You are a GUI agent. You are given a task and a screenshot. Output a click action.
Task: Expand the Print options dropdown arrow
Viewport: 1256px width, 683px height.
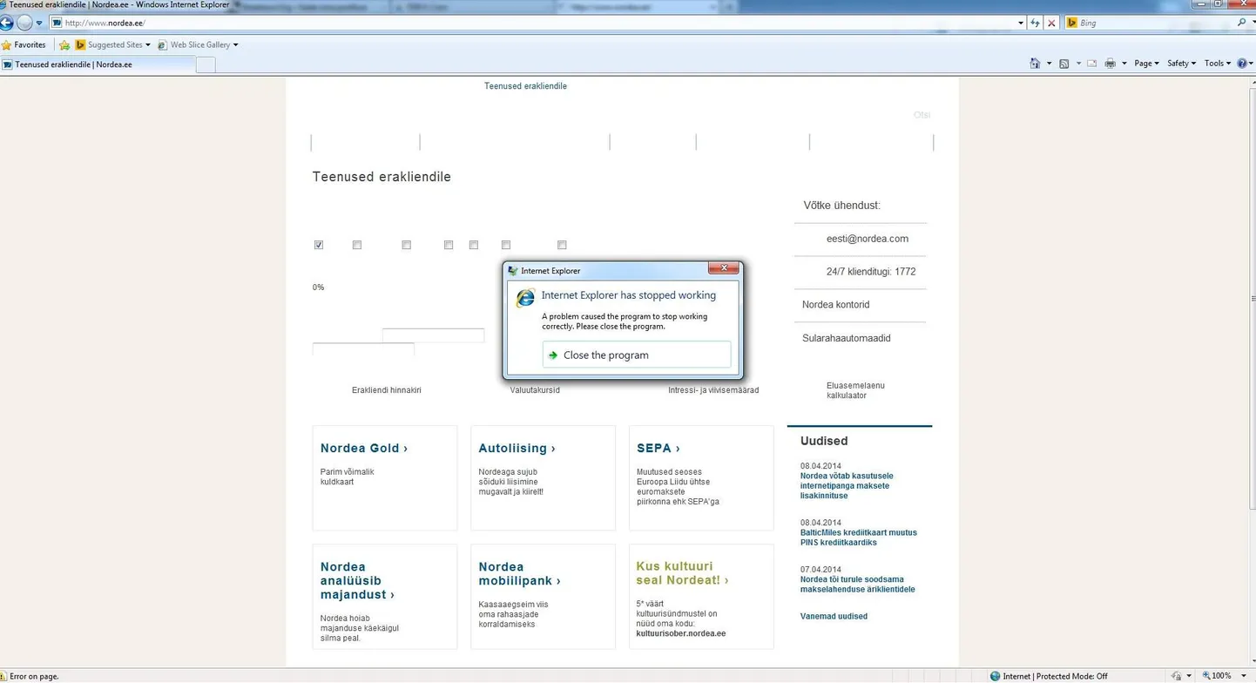click(1124, 64)
